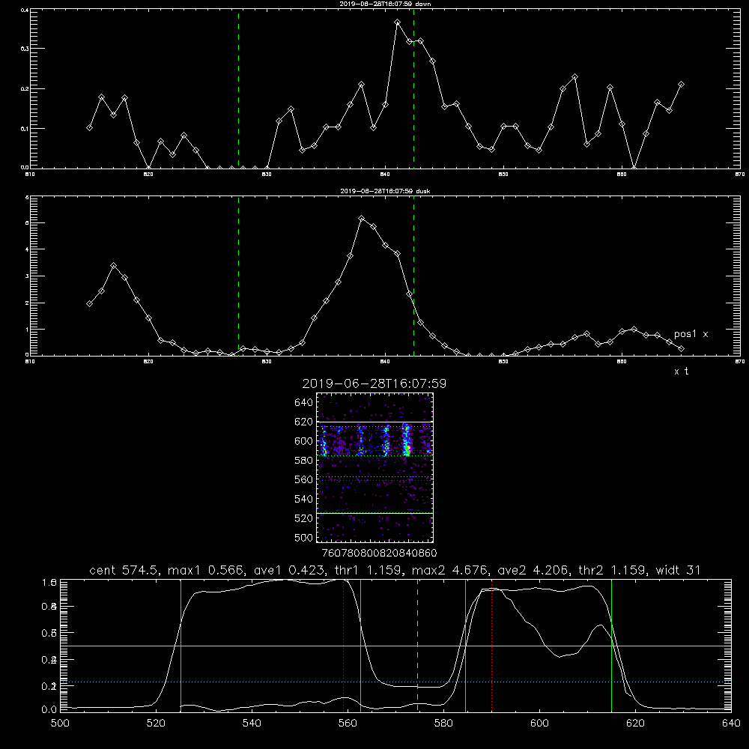749x749 pixels.
Task: Click the 580 label on bottom plot x-axis
Action: pos(443,724)
